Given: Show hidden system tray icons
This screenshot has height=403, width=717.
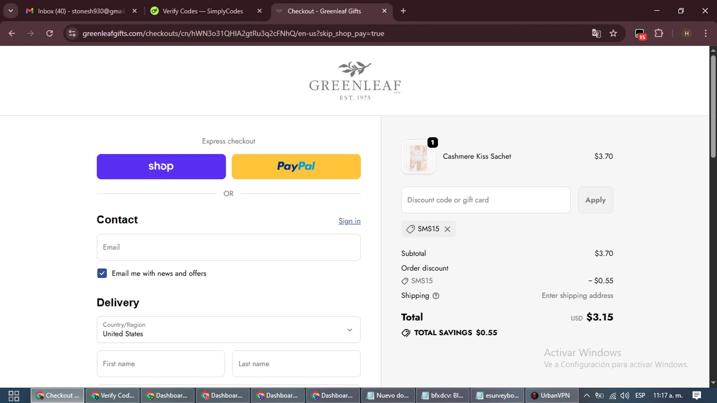Looking at the screenshot, I should [x=587, y=395].
